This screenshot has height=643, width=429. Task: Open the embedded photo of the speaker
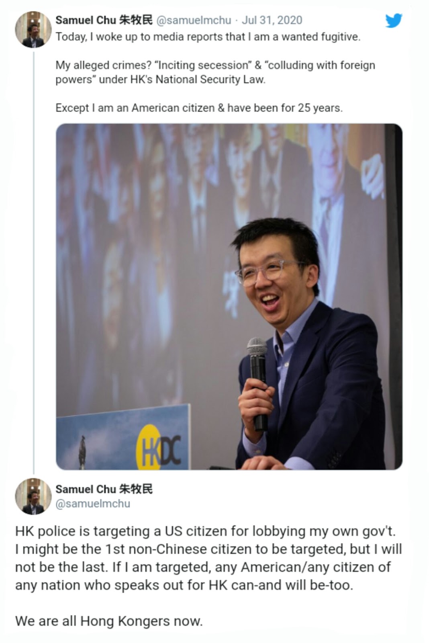tap(229, 297)
